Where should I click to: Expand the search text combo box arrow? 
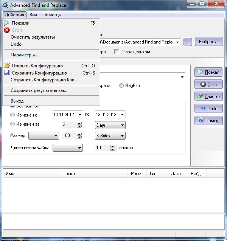tap(182, 77)
